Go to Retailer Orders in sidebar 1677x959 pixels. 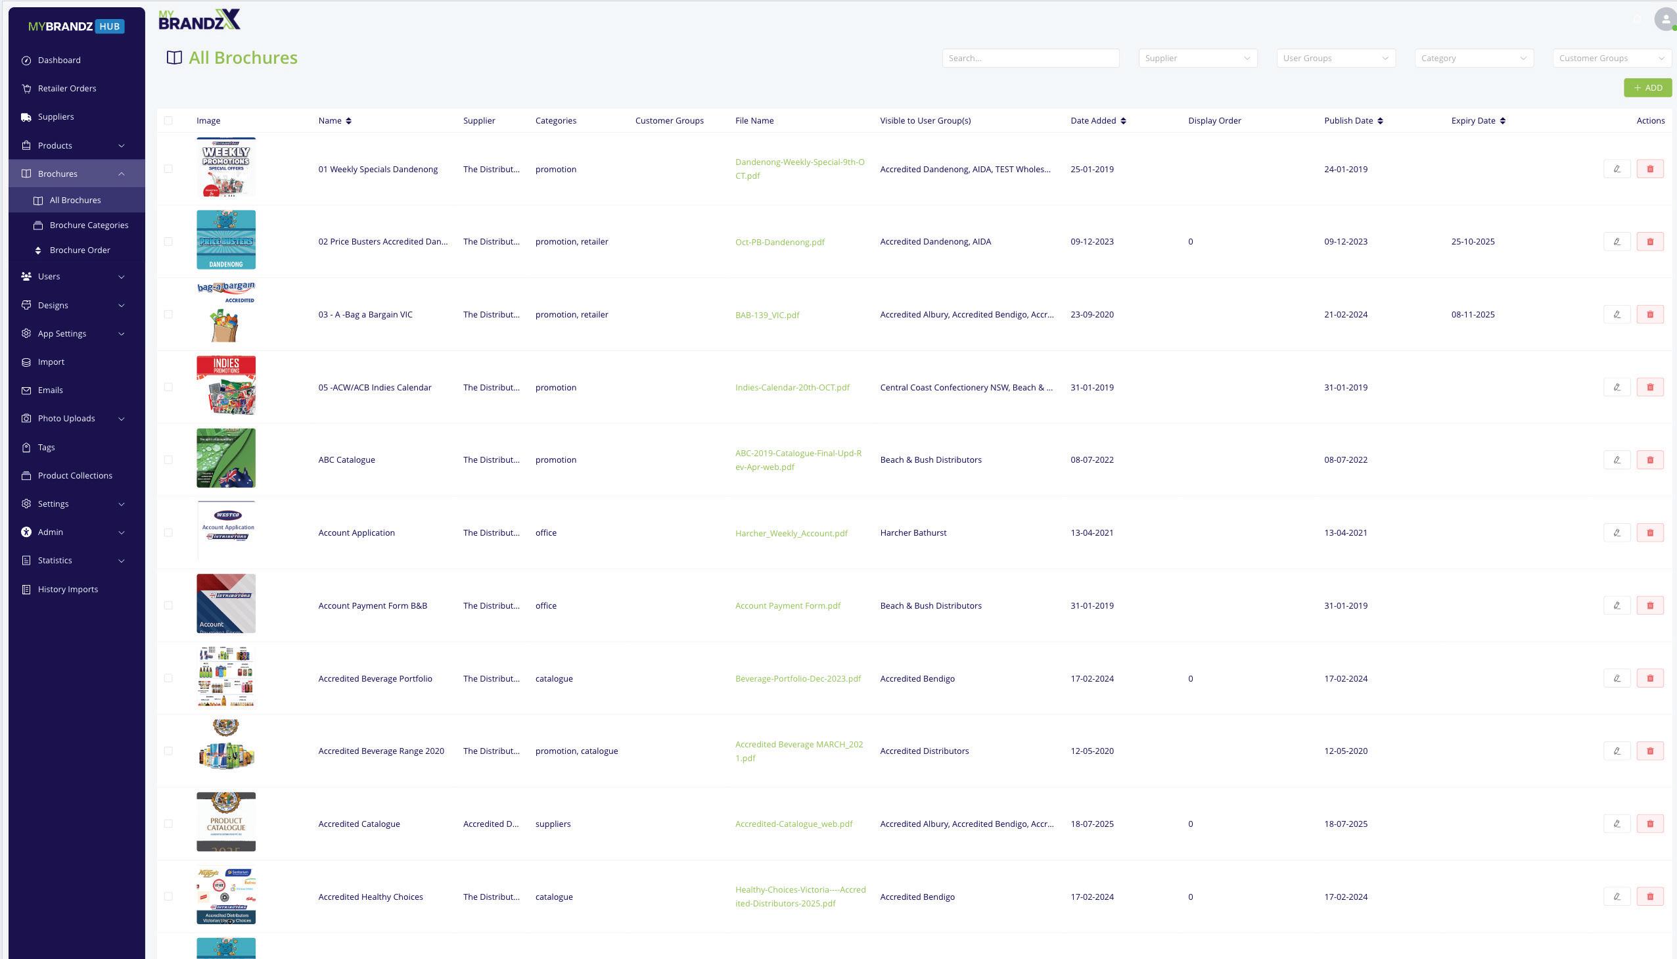click(x=67, y=88)
